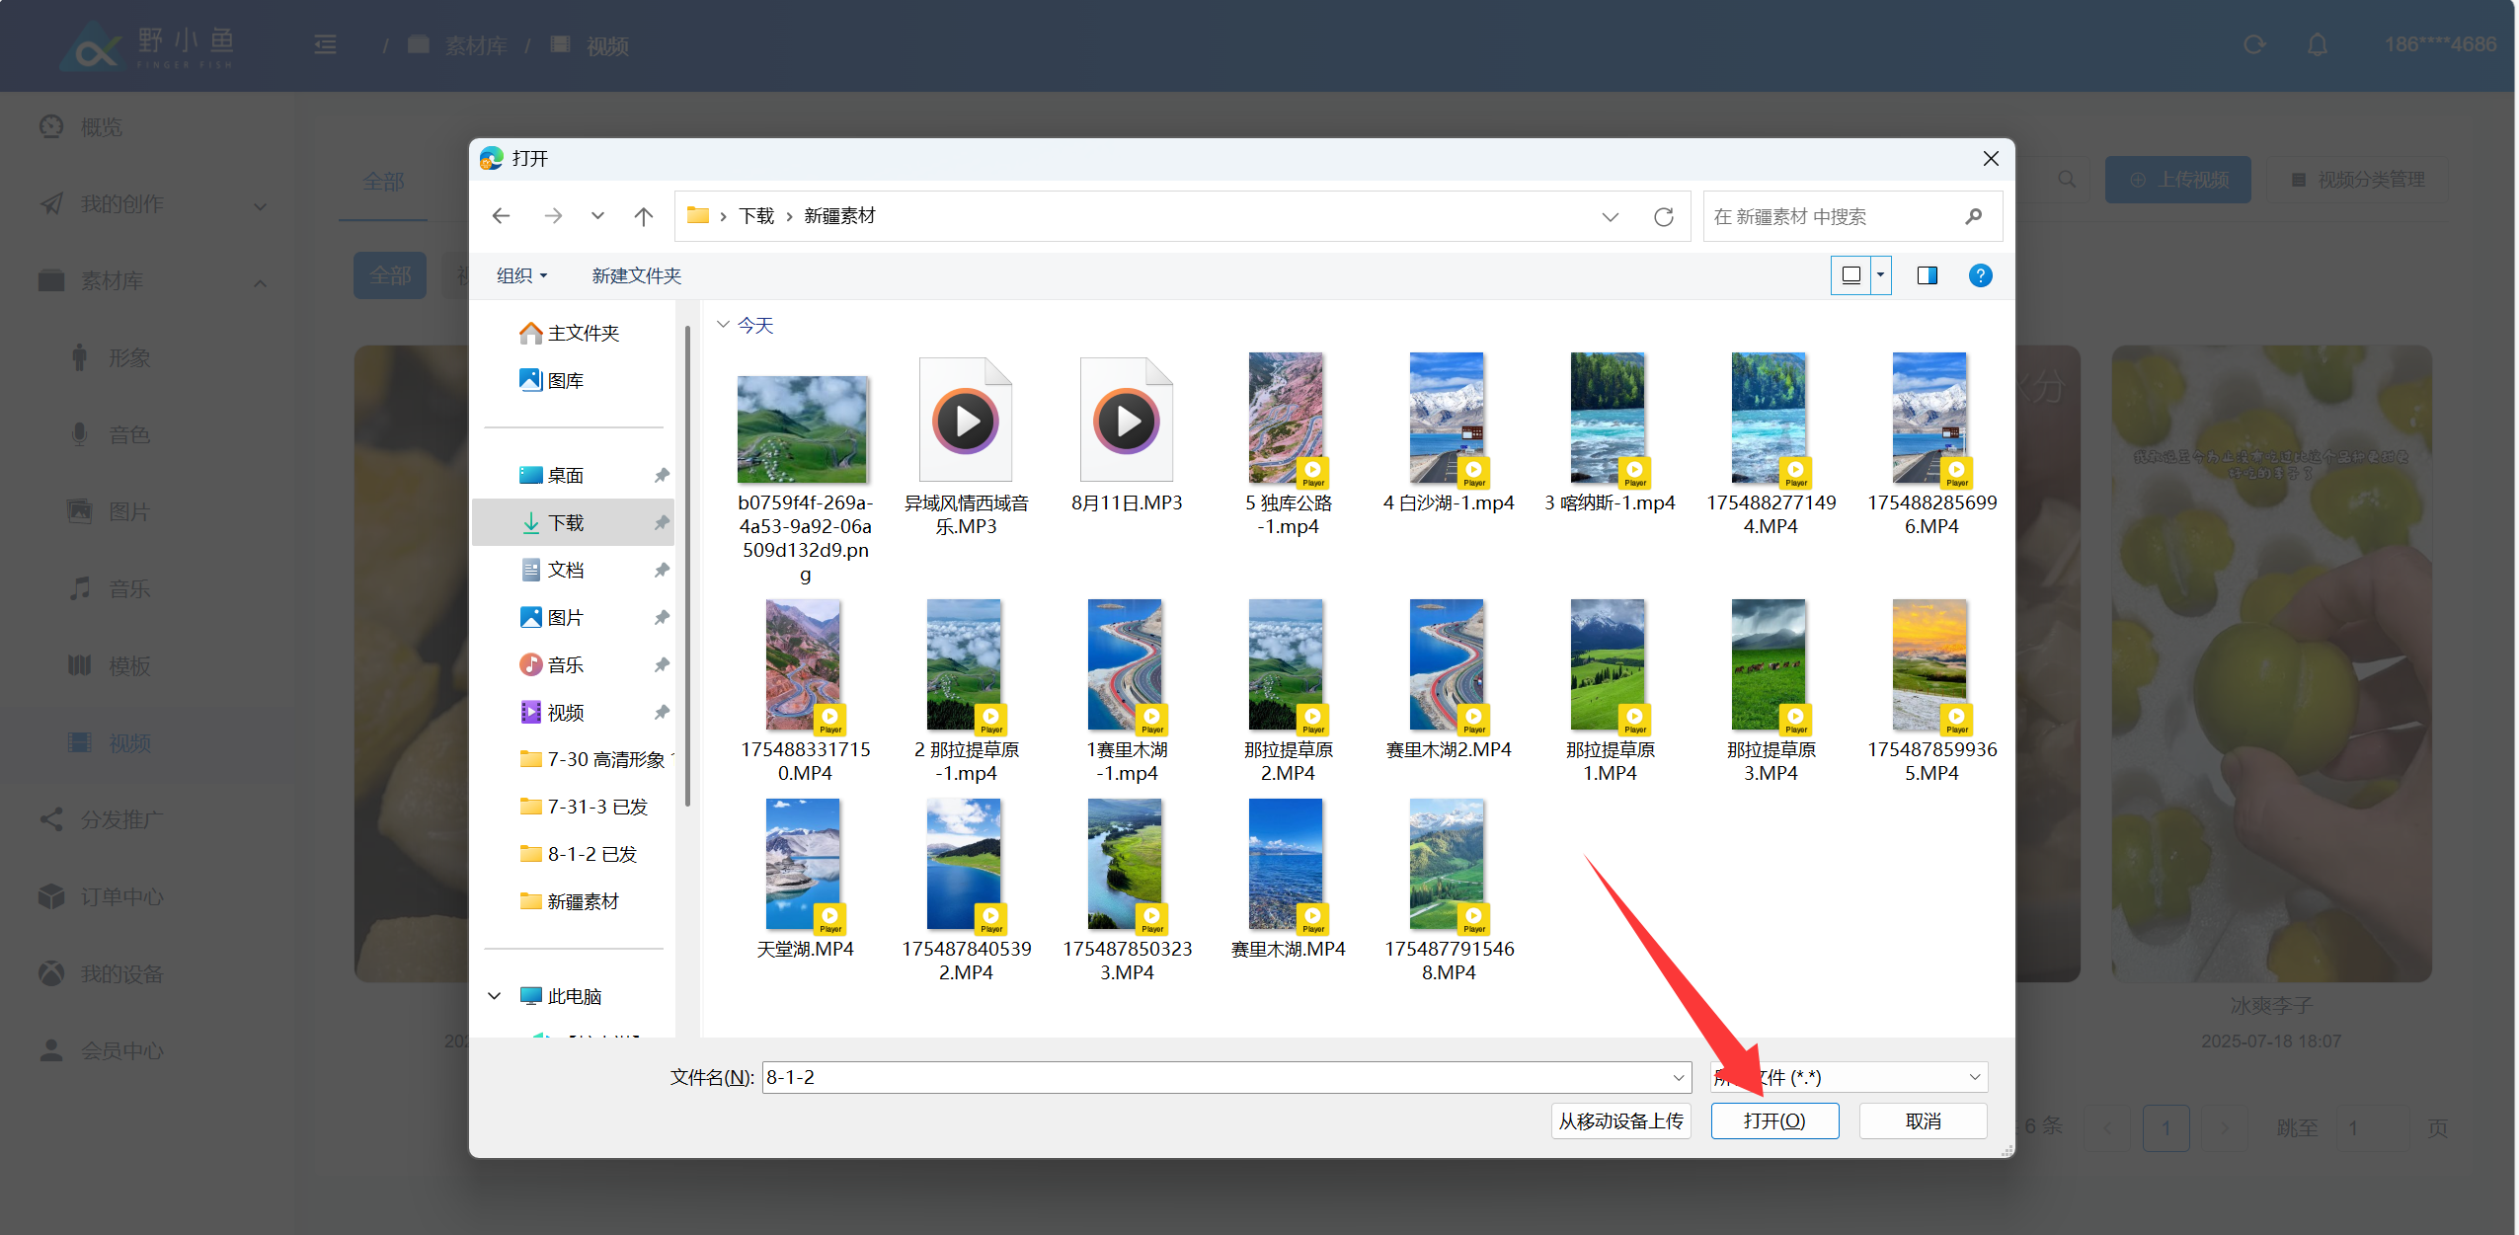Screen dimensions: 2519x1235
Task: Open the view mode dropdown arrow
Action: (1880, 275)
